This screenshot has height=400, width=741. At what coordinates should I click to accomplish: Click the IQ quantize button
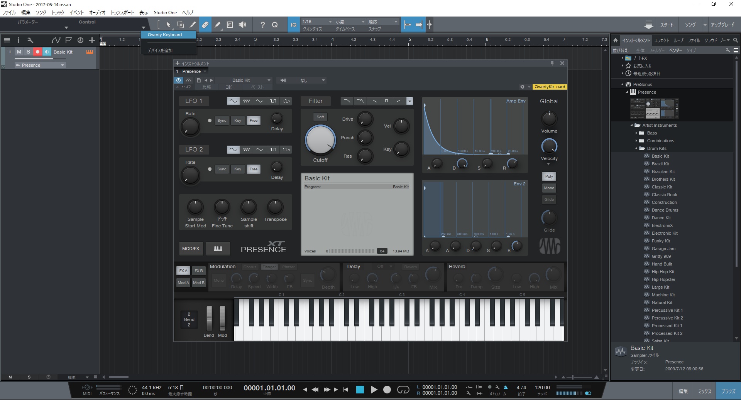pos(294,25)
